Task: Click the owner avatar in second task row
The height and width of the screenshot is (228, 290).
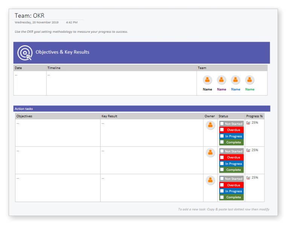Action: click(210, 153)
